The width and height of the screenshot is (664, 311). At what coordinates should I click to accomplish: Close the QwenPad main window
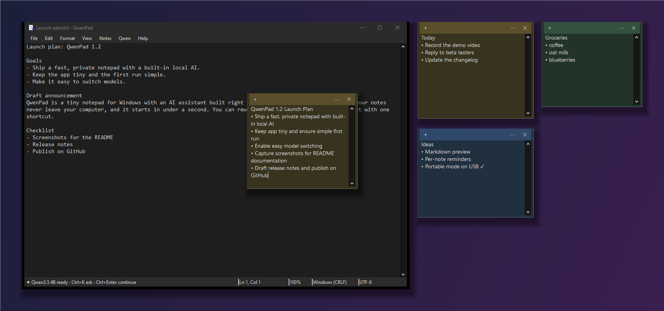pos(398,28)
